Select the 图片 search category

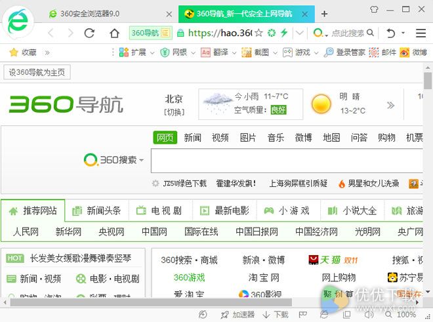click(x=248, y=137)
